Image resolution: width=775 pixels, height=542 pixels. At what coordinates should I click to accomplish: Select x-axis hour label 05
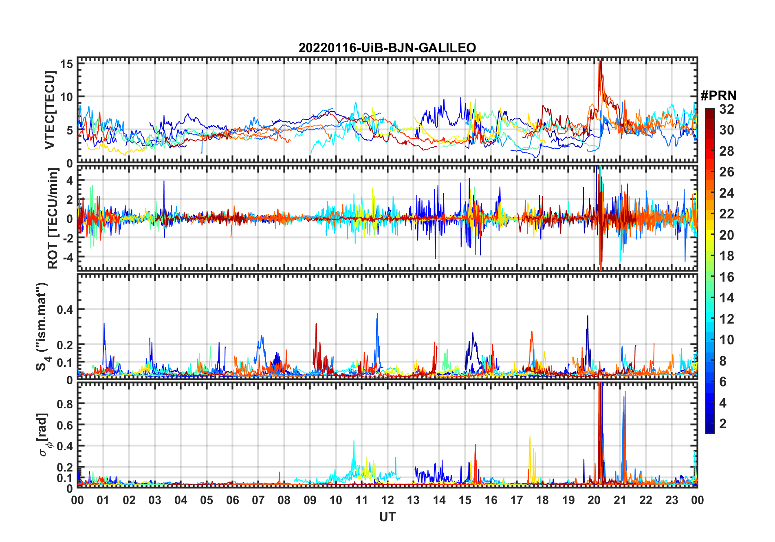tap(207, 500)
